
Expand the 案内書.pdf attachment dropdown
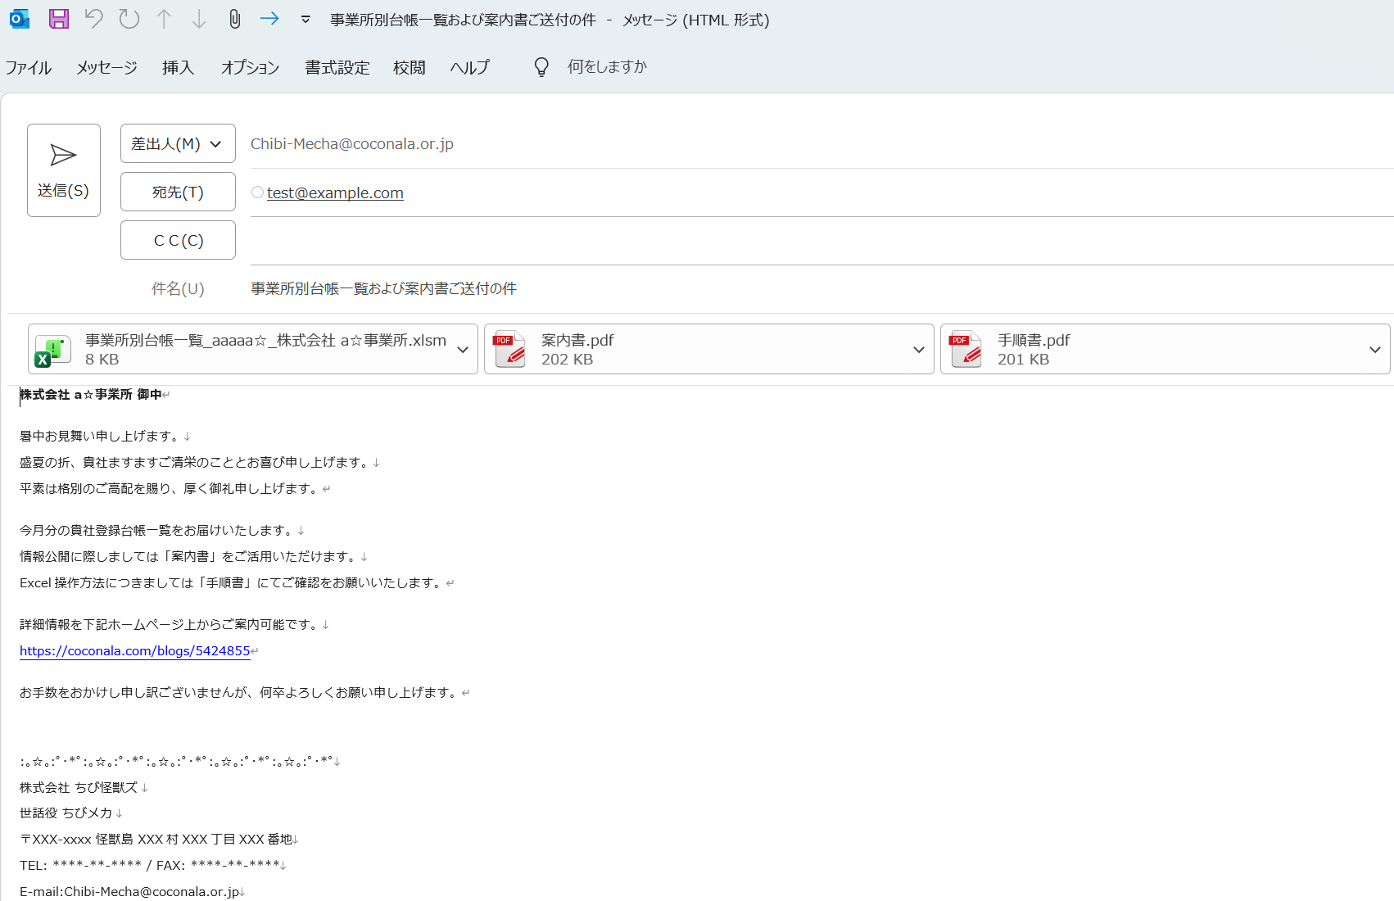[x=919, y=350]
